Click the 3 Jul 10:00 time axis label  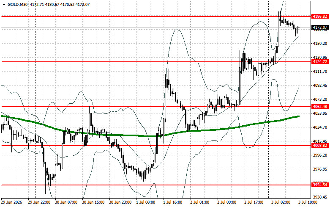click(x=308, y=202)
